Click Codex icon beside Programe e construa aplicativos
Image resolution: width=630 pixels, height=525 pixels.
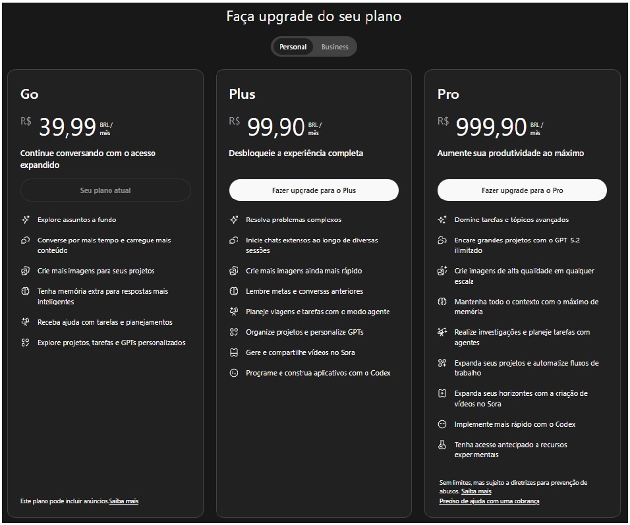point(233,373)
